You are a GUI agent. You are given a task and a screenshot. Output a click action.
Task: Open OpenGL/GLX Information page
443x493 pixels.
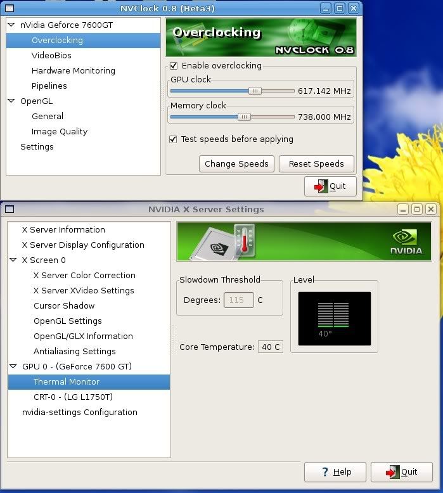(83, 336)
